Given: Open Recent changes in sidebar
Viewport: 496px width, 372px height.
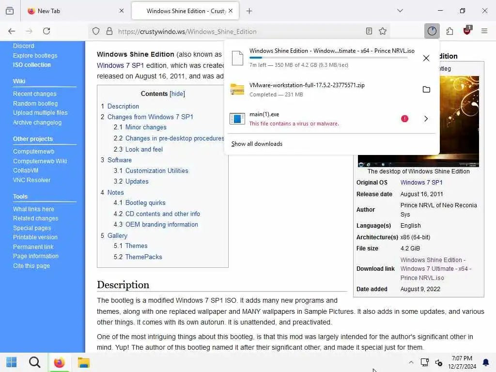Looking at the screenshot, I should [x=35, y=93].
